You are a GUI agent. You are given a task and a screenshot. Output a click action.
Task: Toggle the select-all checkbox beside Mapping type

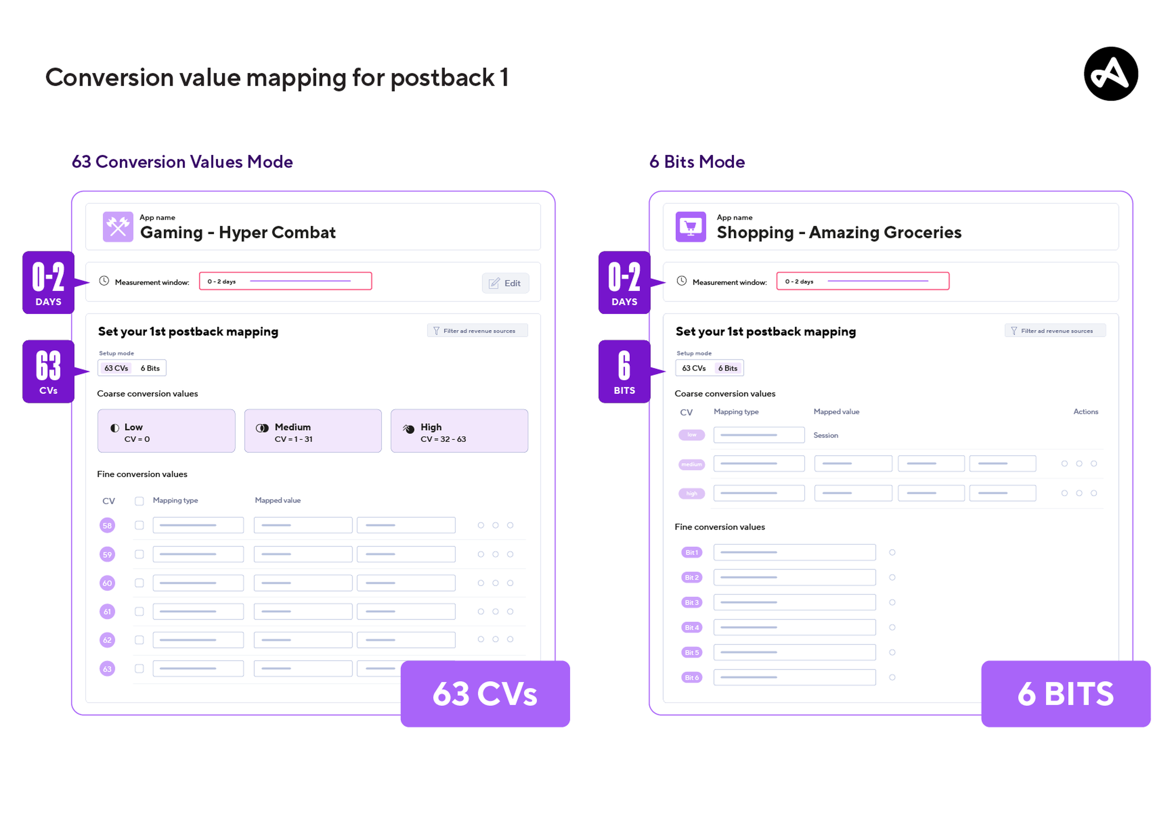(139, 501)
